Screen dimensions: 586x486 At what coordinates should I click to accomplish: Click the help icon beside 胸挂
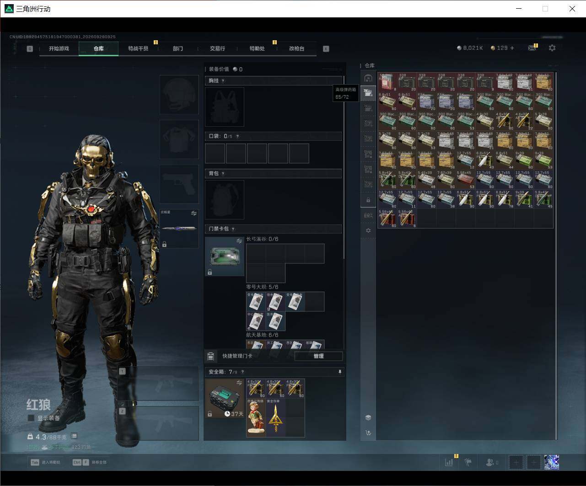click(x=223, y=81)
